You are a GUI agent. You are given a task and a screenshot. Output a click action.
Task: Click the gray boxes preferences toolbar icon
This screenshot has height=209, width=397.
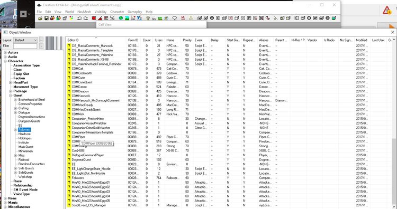65,18
